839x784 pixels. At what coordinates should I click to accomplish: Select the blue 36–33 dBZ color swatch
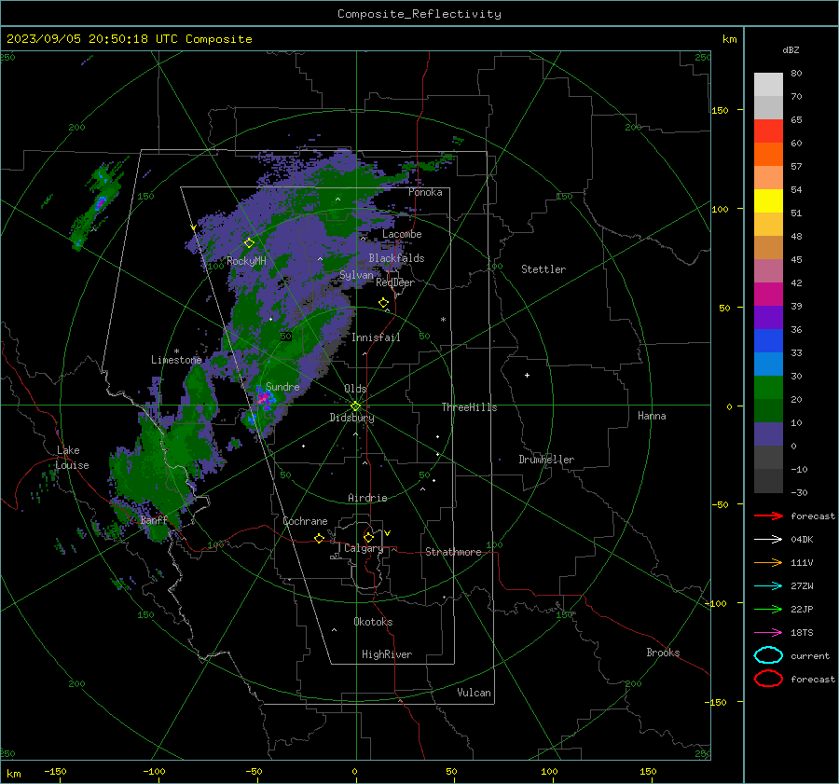click(768, 341)
